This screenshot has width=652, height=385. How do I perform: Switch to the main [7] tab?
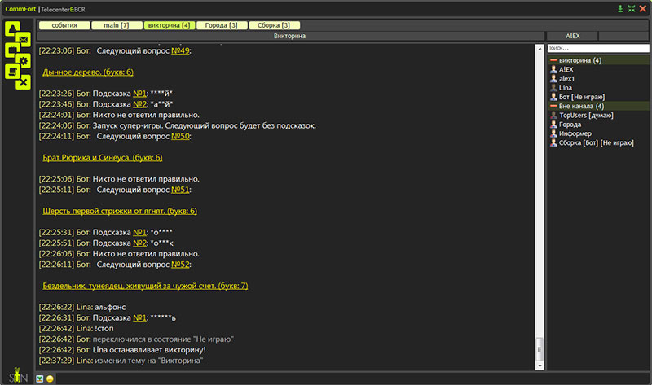tap(116, 25)
